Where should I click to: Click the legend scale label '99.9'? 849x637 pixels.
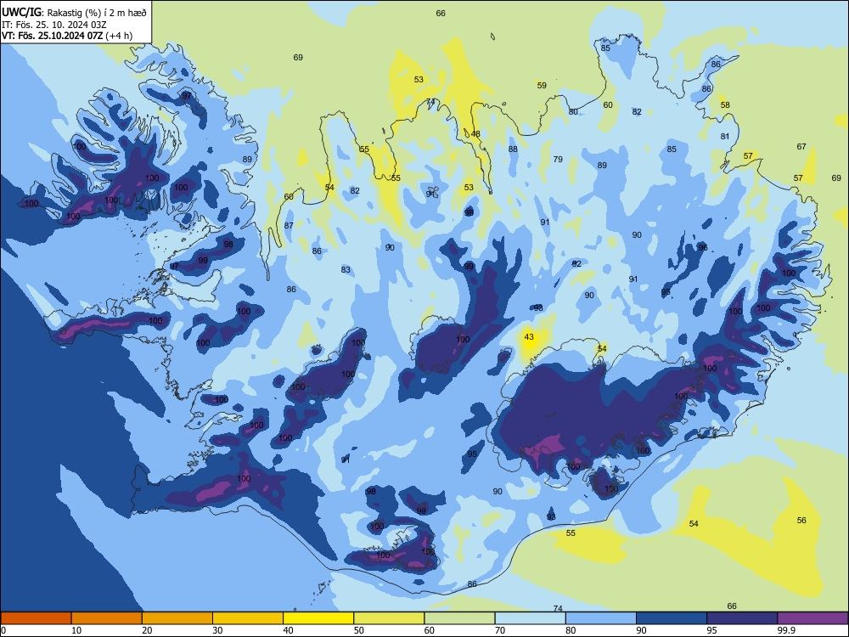786,630
